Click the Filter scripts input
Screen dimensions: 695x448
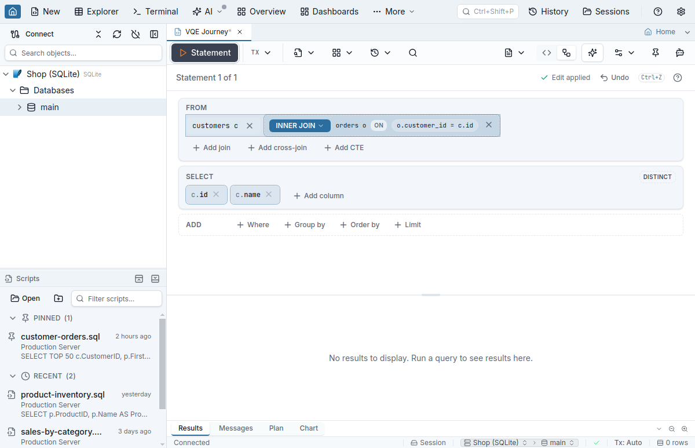pos(116,298)
